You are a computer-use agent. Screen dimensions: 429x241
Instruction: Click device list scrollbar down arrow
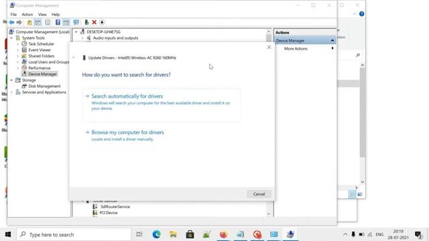tap(268, 214)
